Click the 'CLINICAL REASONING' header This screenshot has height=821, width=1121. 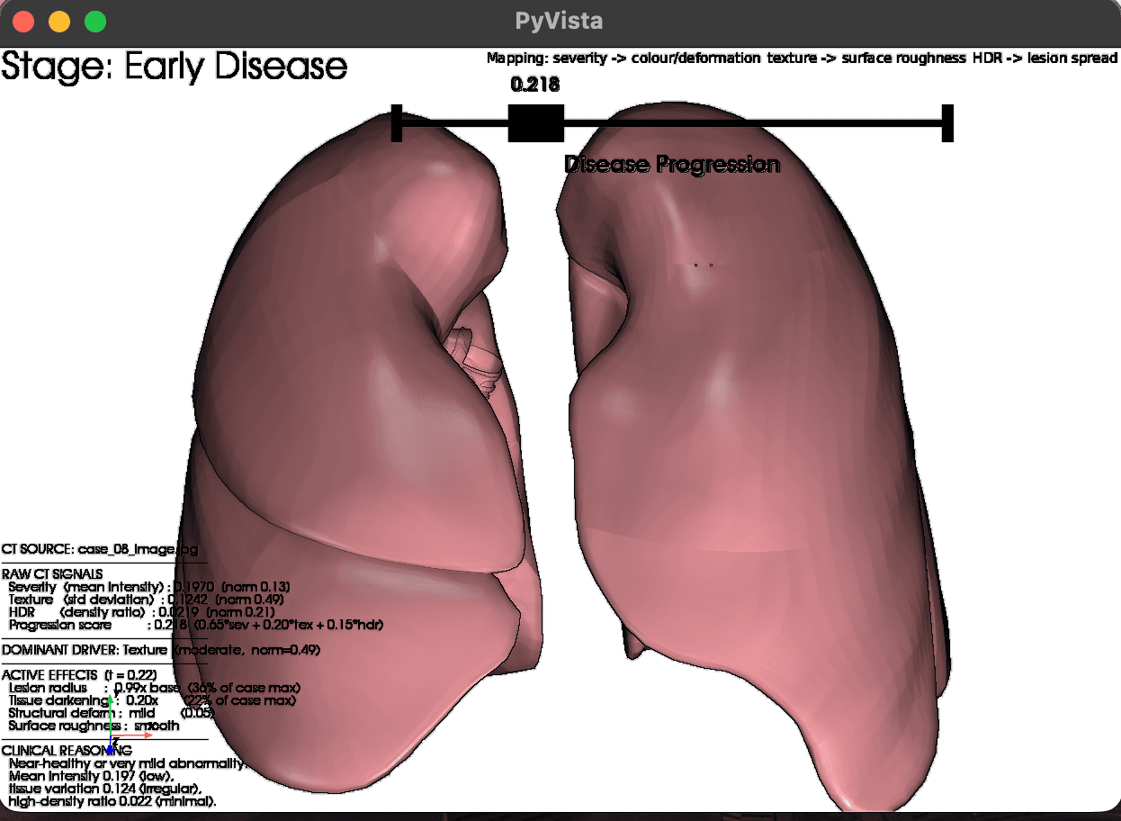click(x=67, y=751)
